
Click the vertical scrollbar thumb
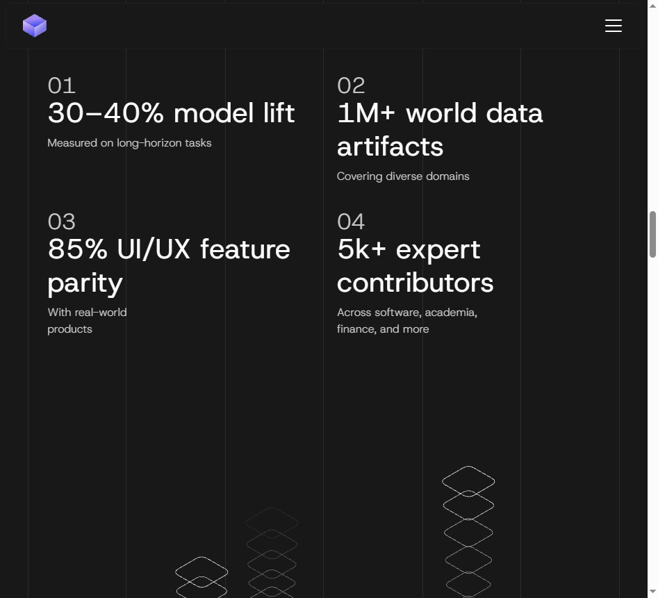(x=652, y=235)
